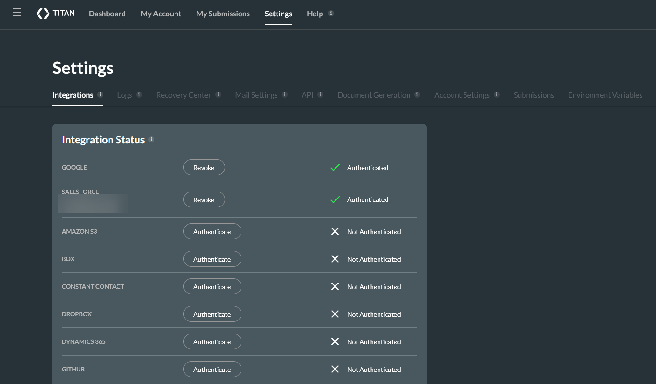Click the info icon beside Help
Screen dimensions: 656x384
[331, 14]
